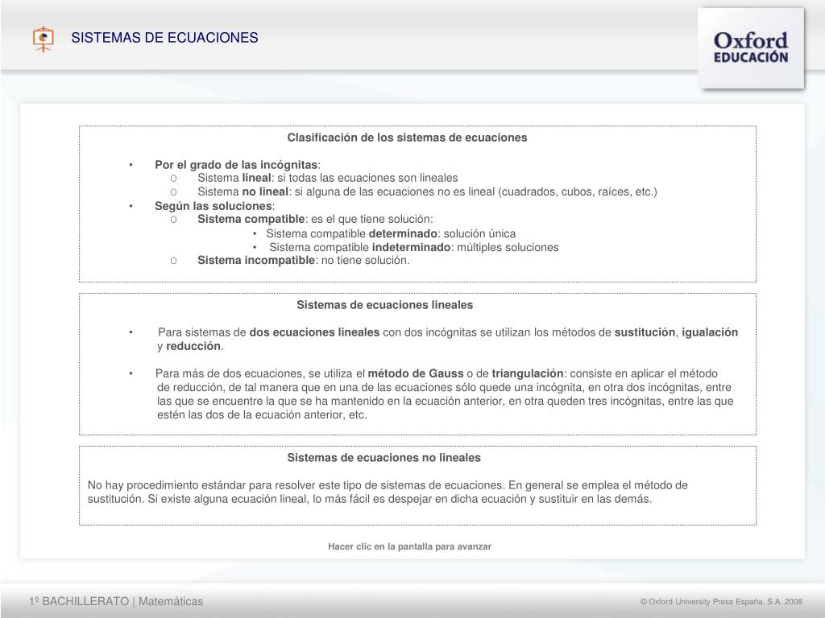This screenshot has width=825, height=618.
Task: Click the 'SISTEMAS DE ECUACIONES' slide title
Action: pyautogui.click(x=164, y=38)
